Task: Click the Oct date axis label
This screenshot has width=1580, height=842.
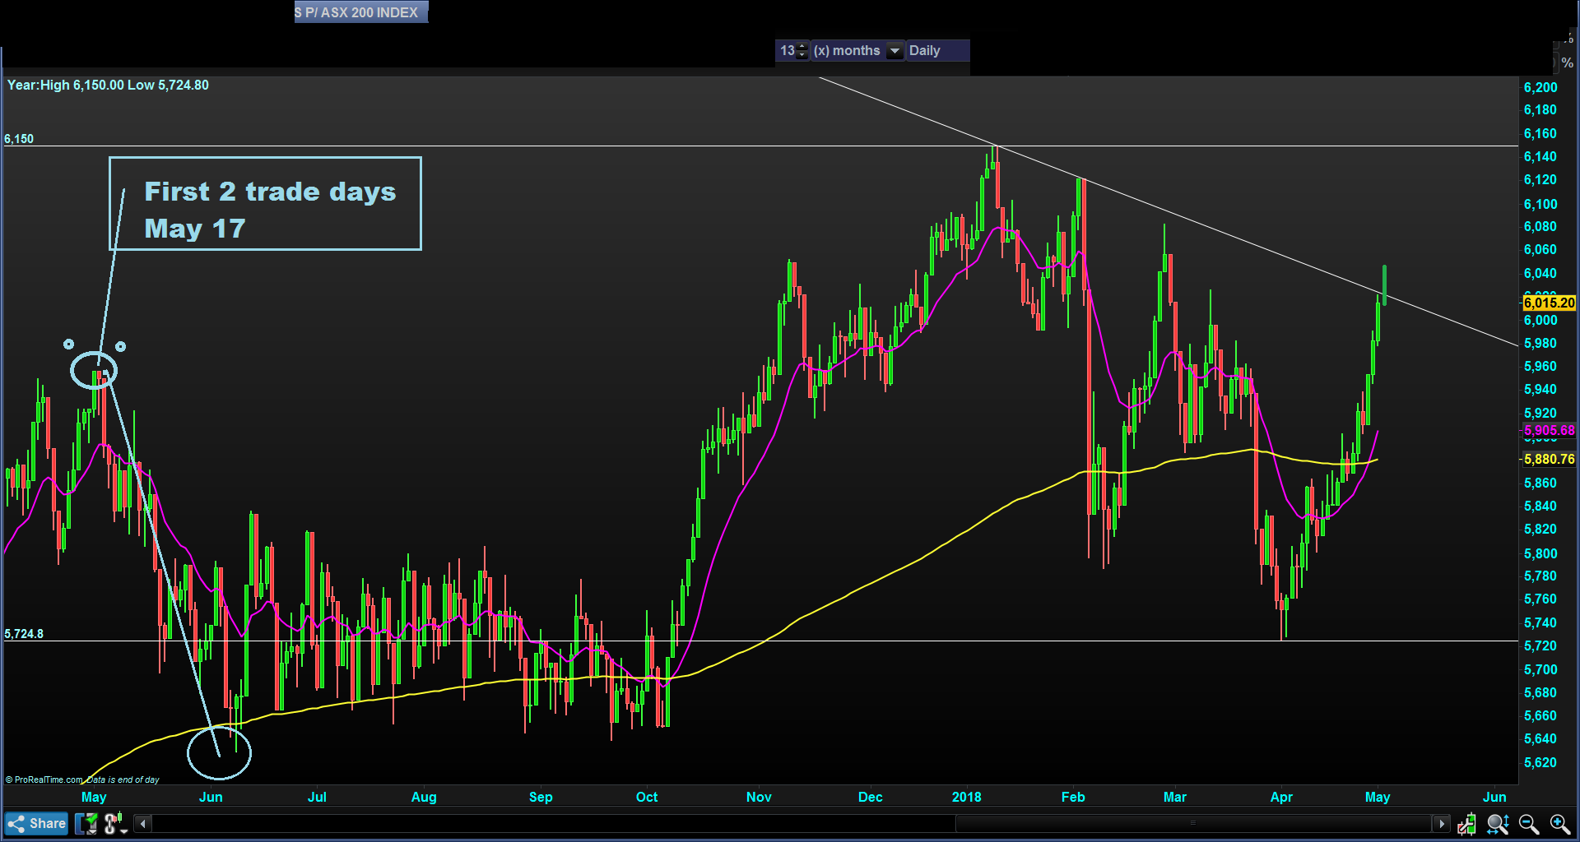Action: [x=647, y=797]
